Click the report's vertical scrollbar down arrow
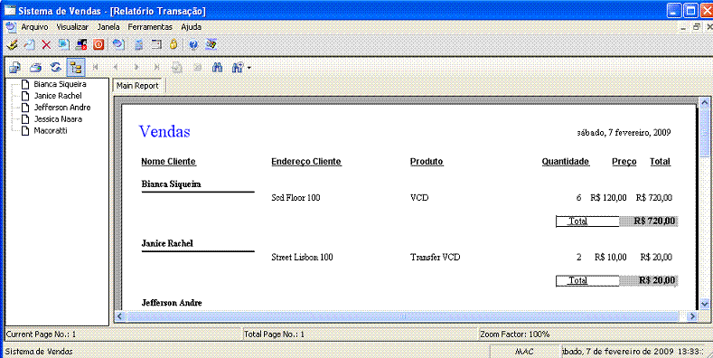The width and height of the screenshot is (713, 358). coord(705,304)
